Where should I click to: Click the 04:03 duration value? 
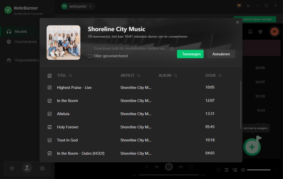click(x=210, y=153)
